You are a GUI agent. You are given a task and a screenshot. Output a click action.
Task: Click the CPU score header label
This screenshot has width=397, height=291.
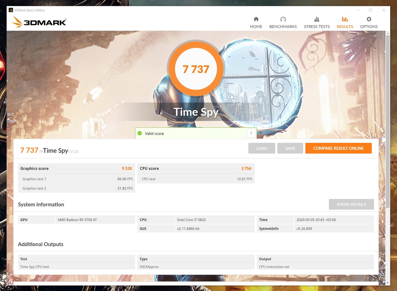[149, 168]
